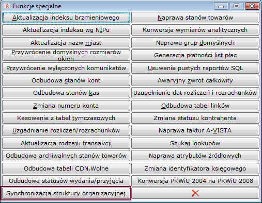Click Przywrócenie domyślnych rozmiarów okien
262x203 pixels.
pos(66,55)
